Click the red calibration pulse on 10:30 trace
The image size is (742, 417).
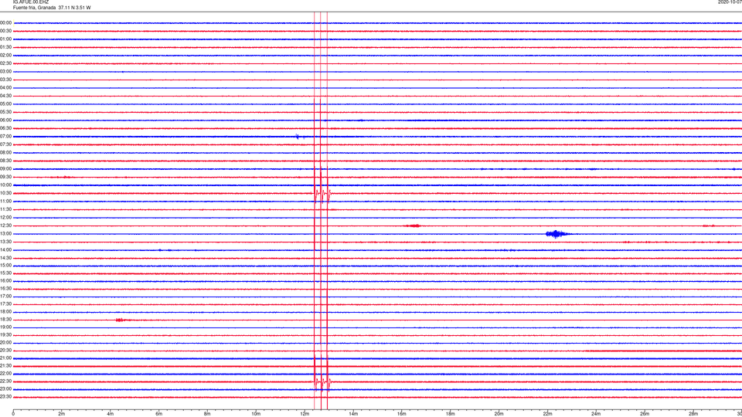coord(323,193)
